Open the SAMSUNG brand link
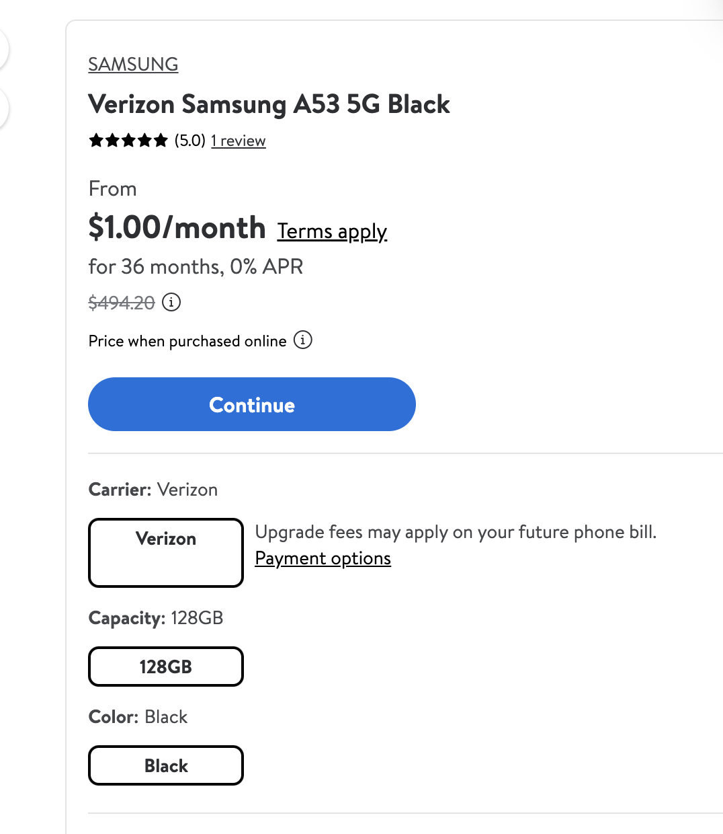723x834 pixels. tap(133, 65)
